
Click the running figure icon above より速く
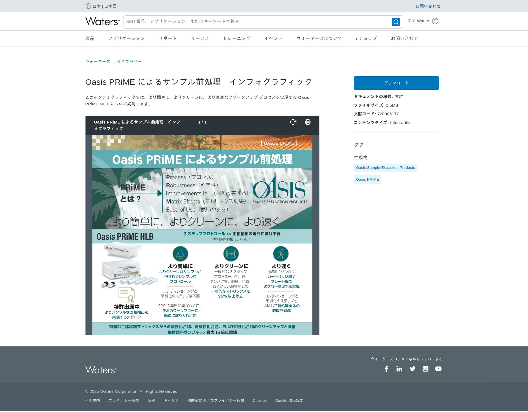(281, 254)
